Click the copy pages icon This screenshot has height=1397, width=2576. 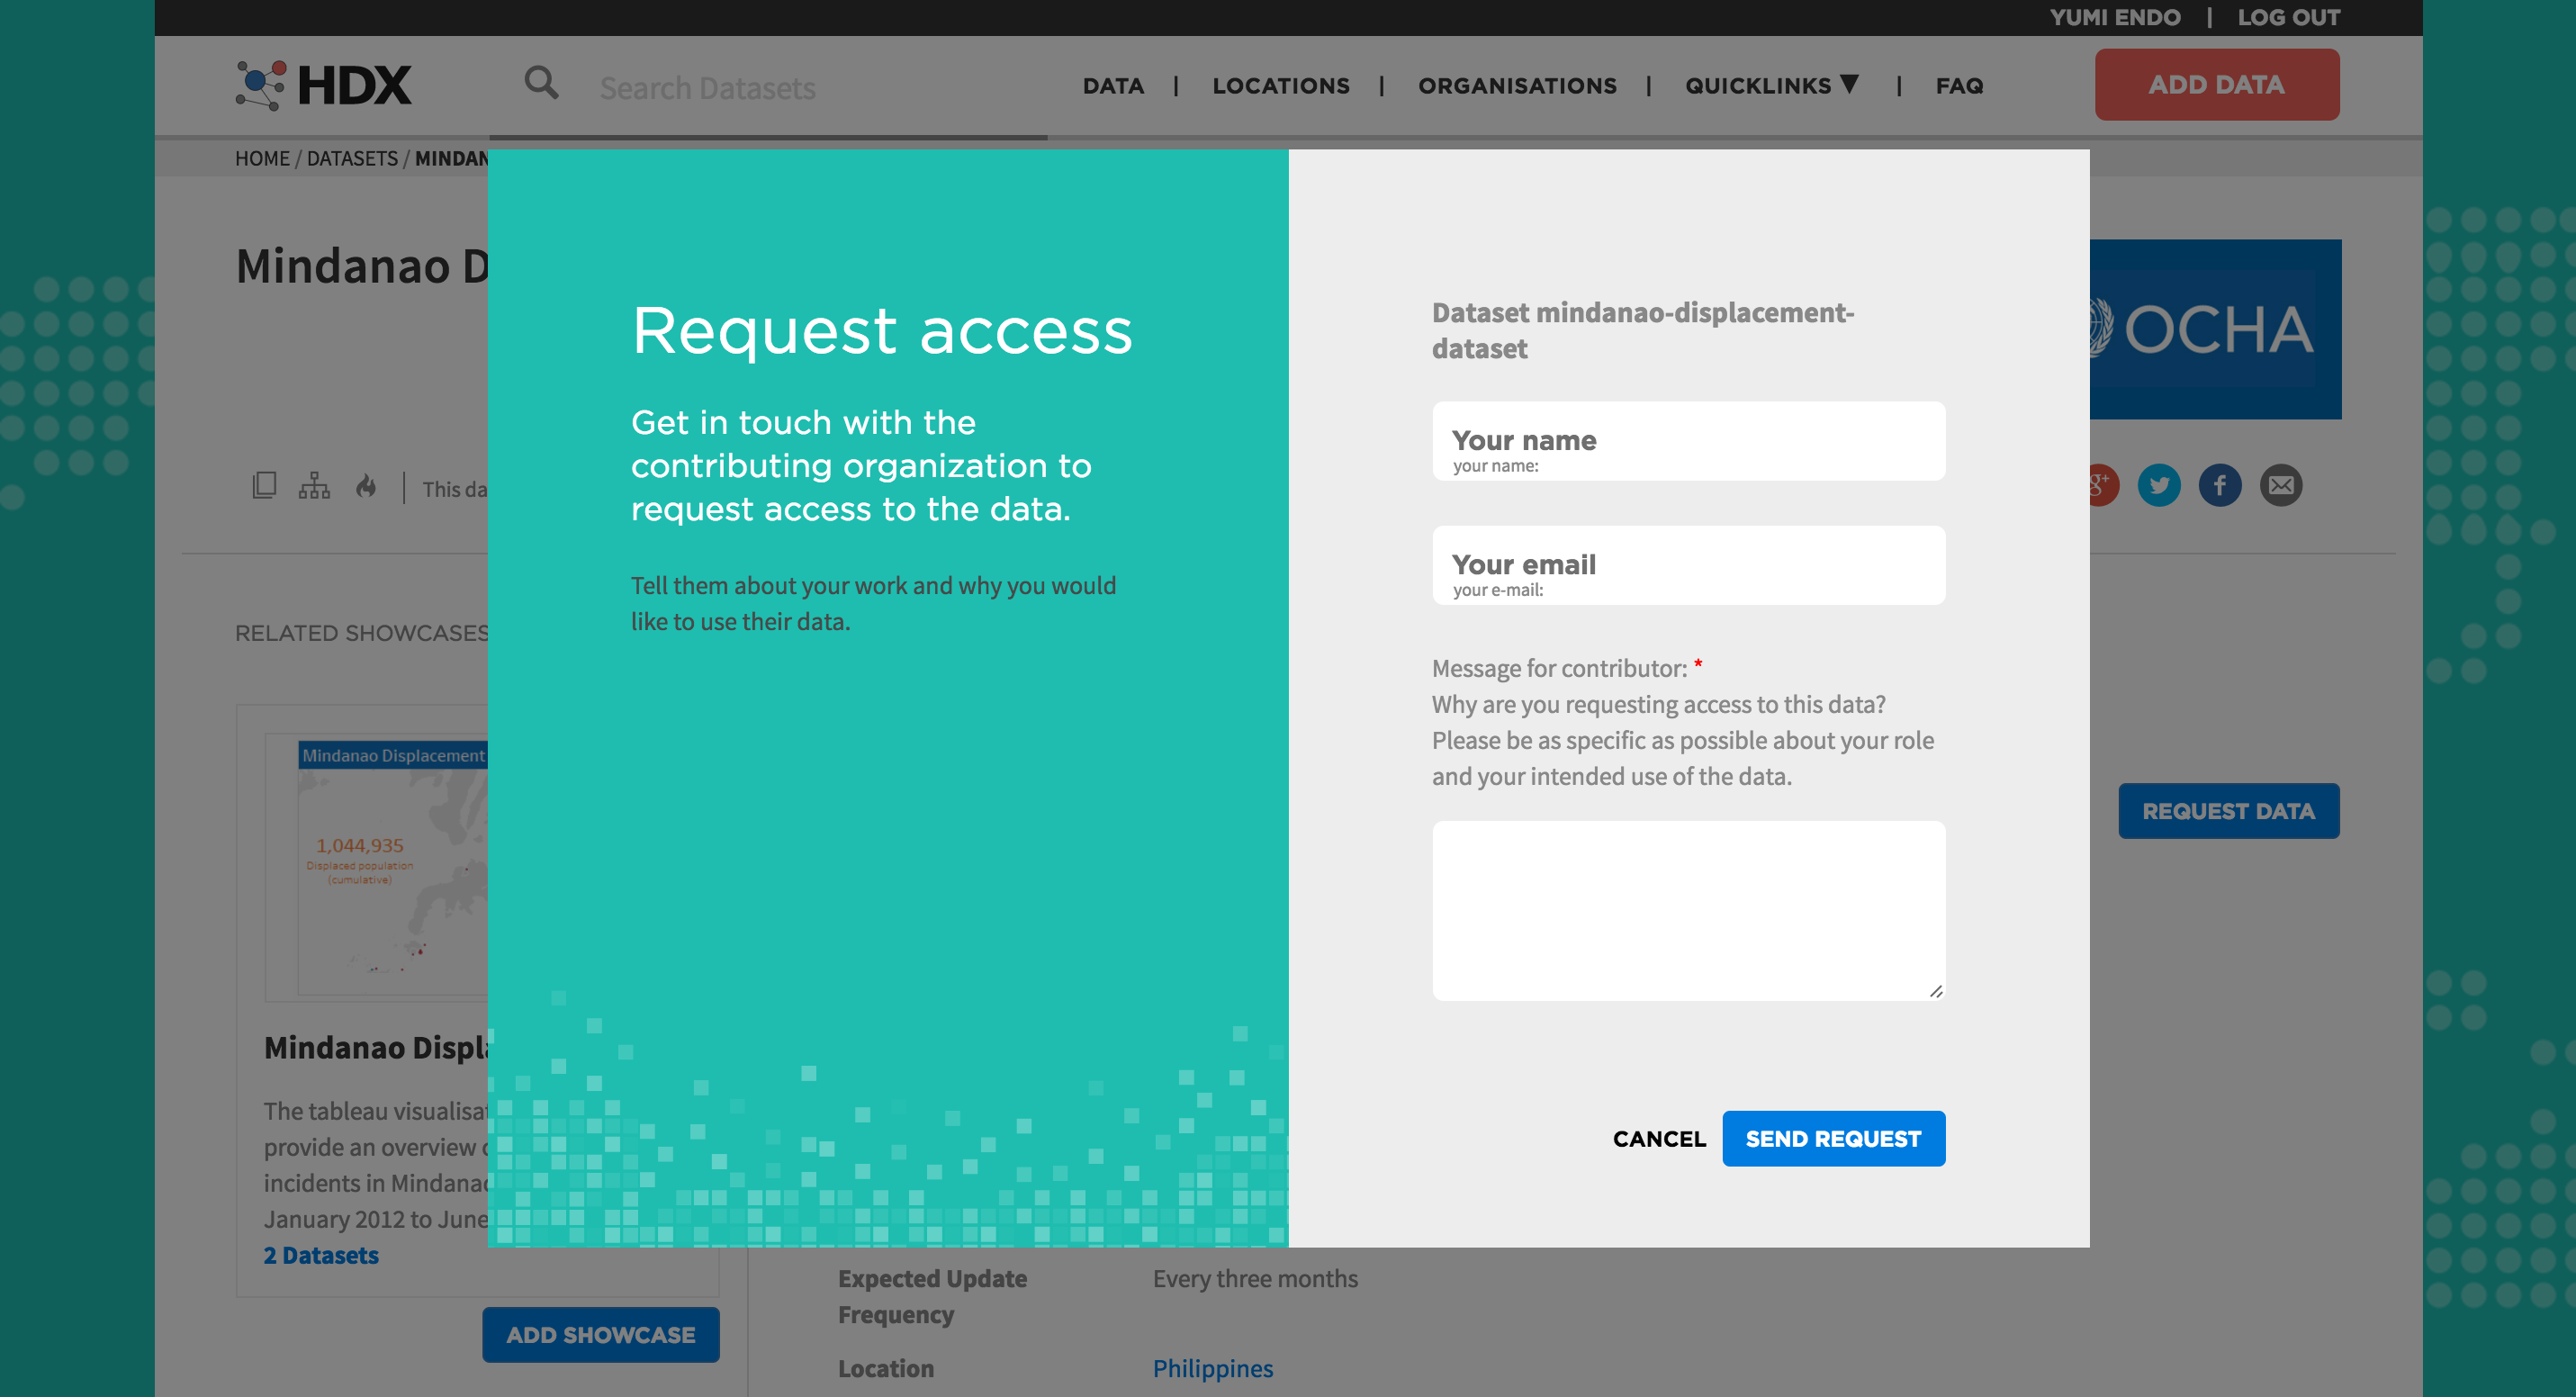264,486
